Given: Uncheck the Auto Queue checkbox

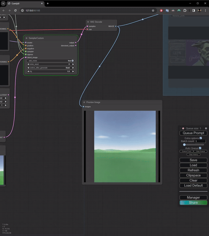Looking at the screenshot, I should 200,148.
